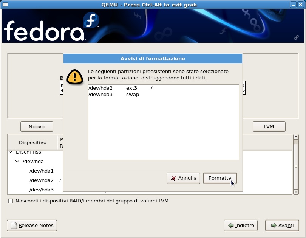Click the warning exclamation icon in dialog

click(x=75, y=77)
